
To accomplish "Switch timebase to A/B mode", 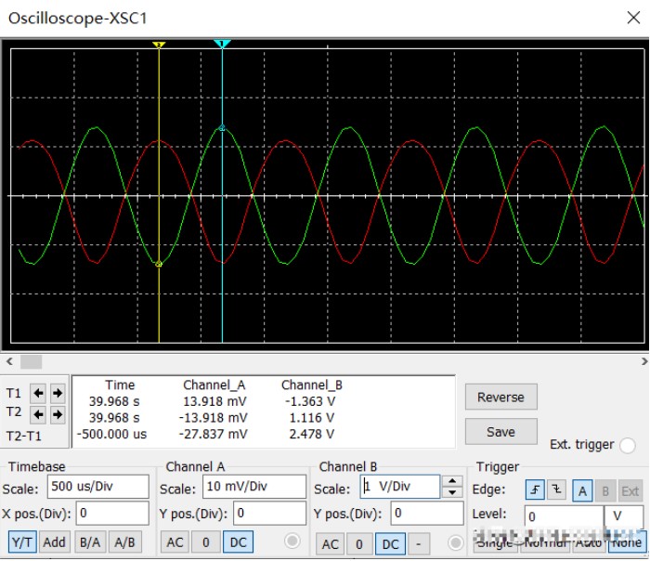I will pos(124,541).
